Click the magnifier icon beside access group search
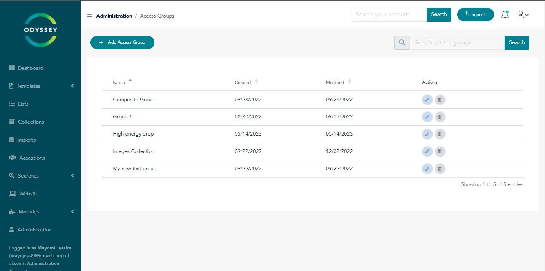Viewport: 545px width, 271px height. pos(402,42)
